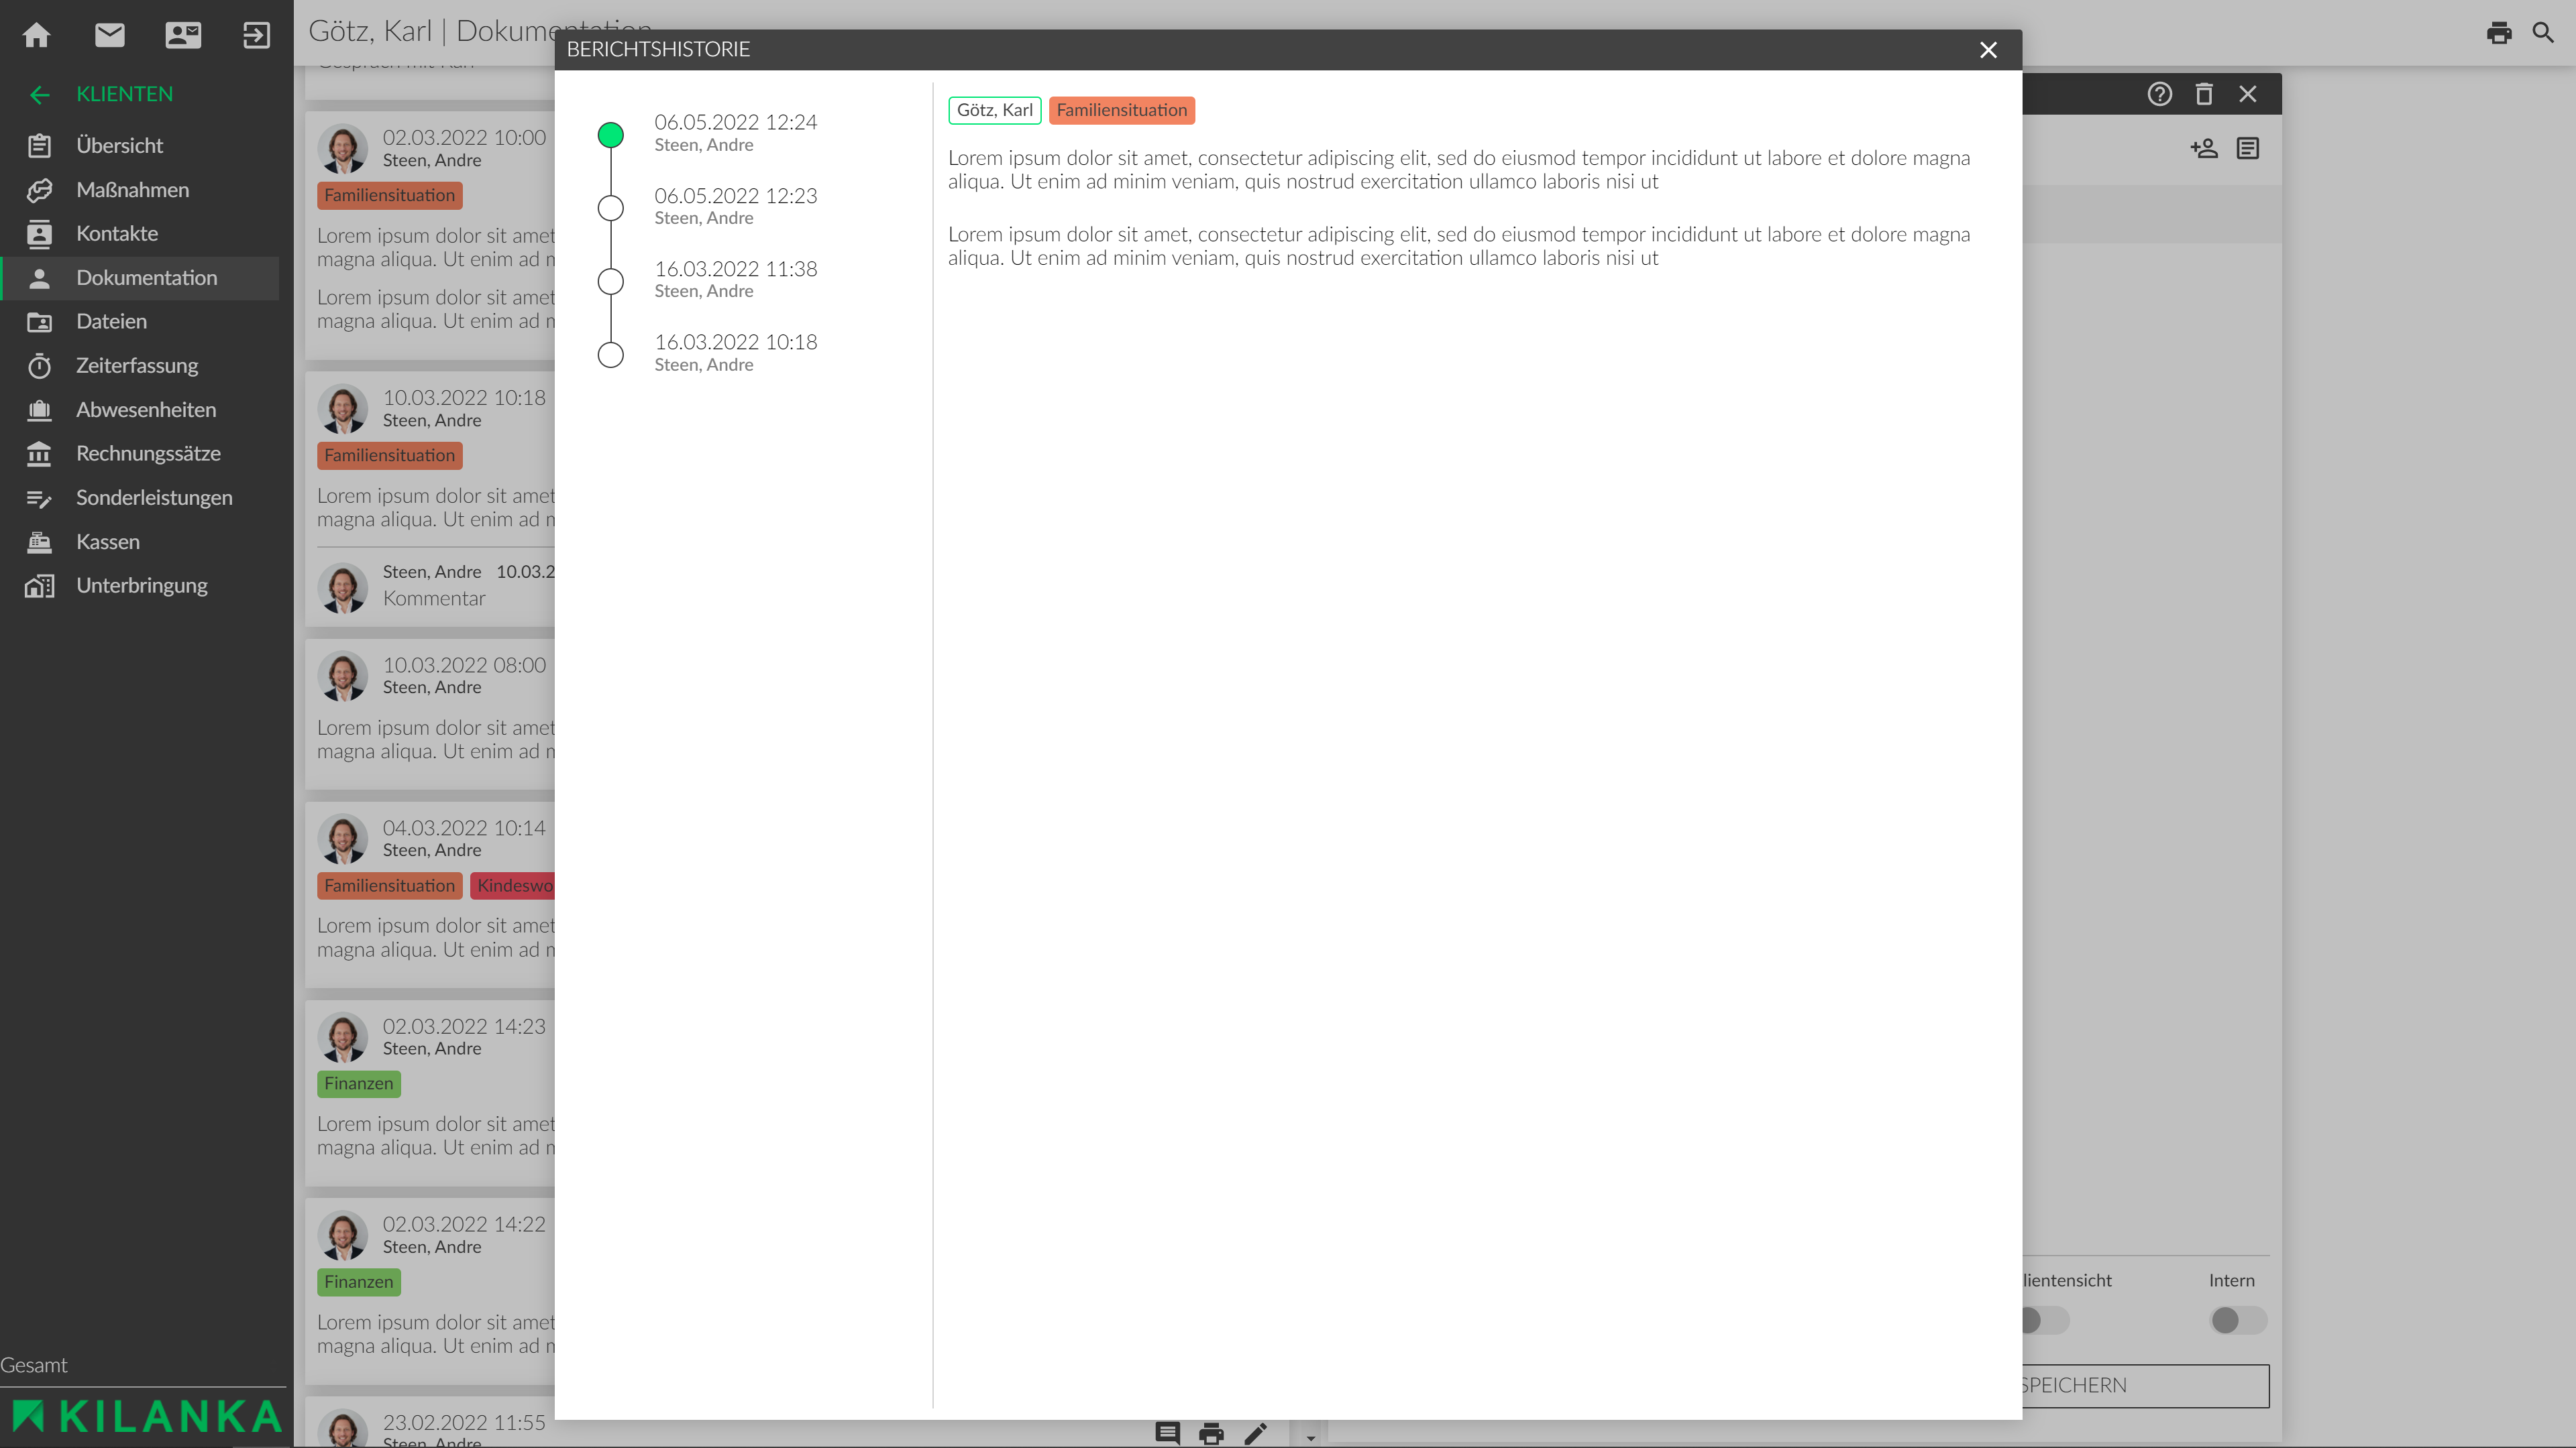Open the mail envelope icon
Viewport: 2576px width, 1448px height.
[x=110, y=35]
